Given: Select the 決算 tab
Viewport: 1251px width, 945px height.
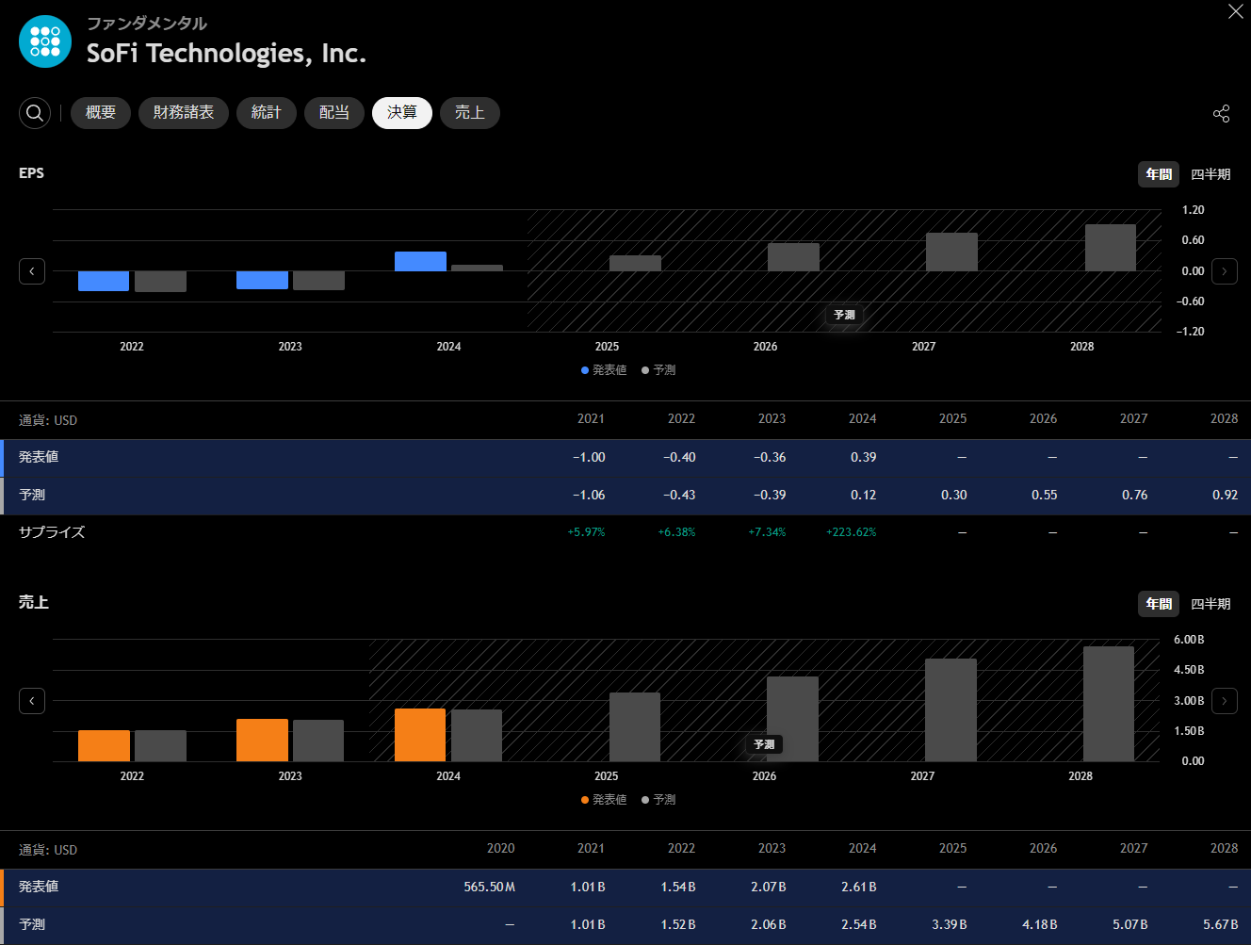Looking at the screenshot, I should coord(402,113).
